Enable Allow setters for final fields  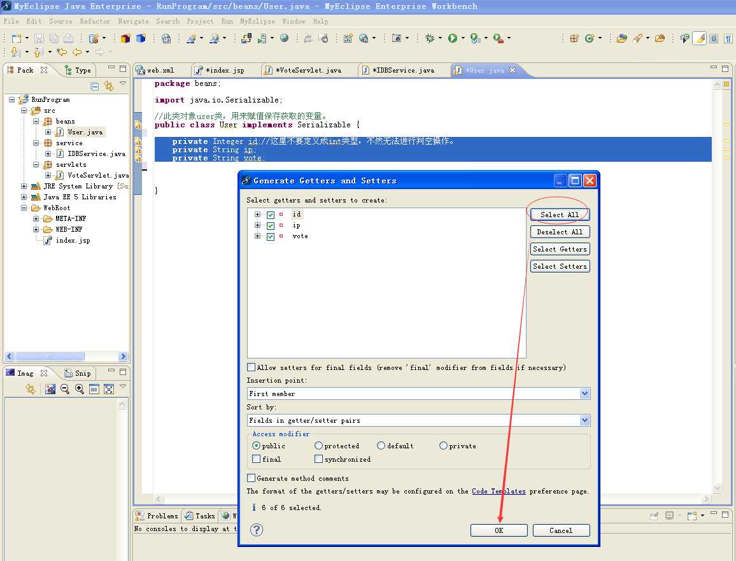(x=251, y=367)
